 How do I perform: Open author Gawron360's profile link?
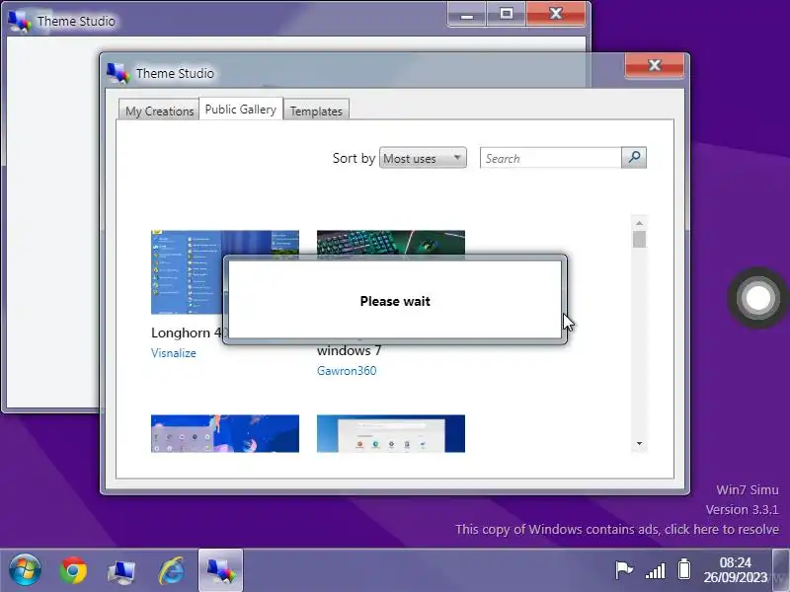click(347, 371)
